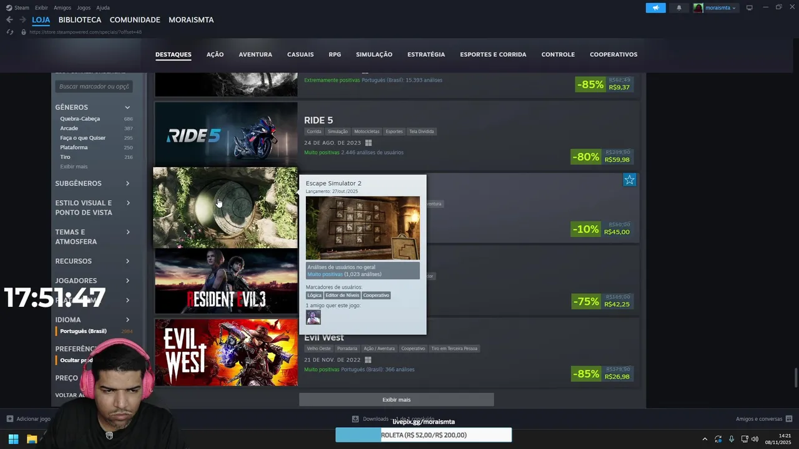The image size is (799, 449).
Task: Go back using the Steam back arrow
Action: 9,20
